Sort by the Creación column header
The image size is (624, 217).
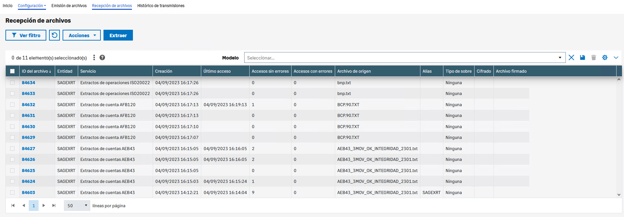click(x=164, y=71)
